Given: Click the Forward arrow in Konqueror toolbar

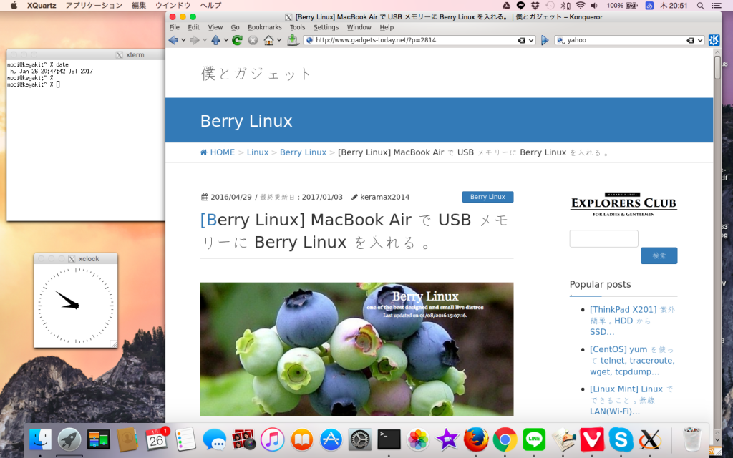Looking at the screenshot, I should point(194,40).
